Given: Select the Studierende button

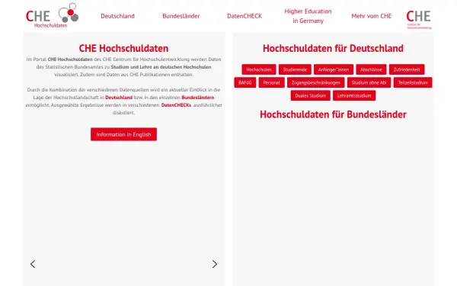Looking at the screenshot, I should pos(295,69).
